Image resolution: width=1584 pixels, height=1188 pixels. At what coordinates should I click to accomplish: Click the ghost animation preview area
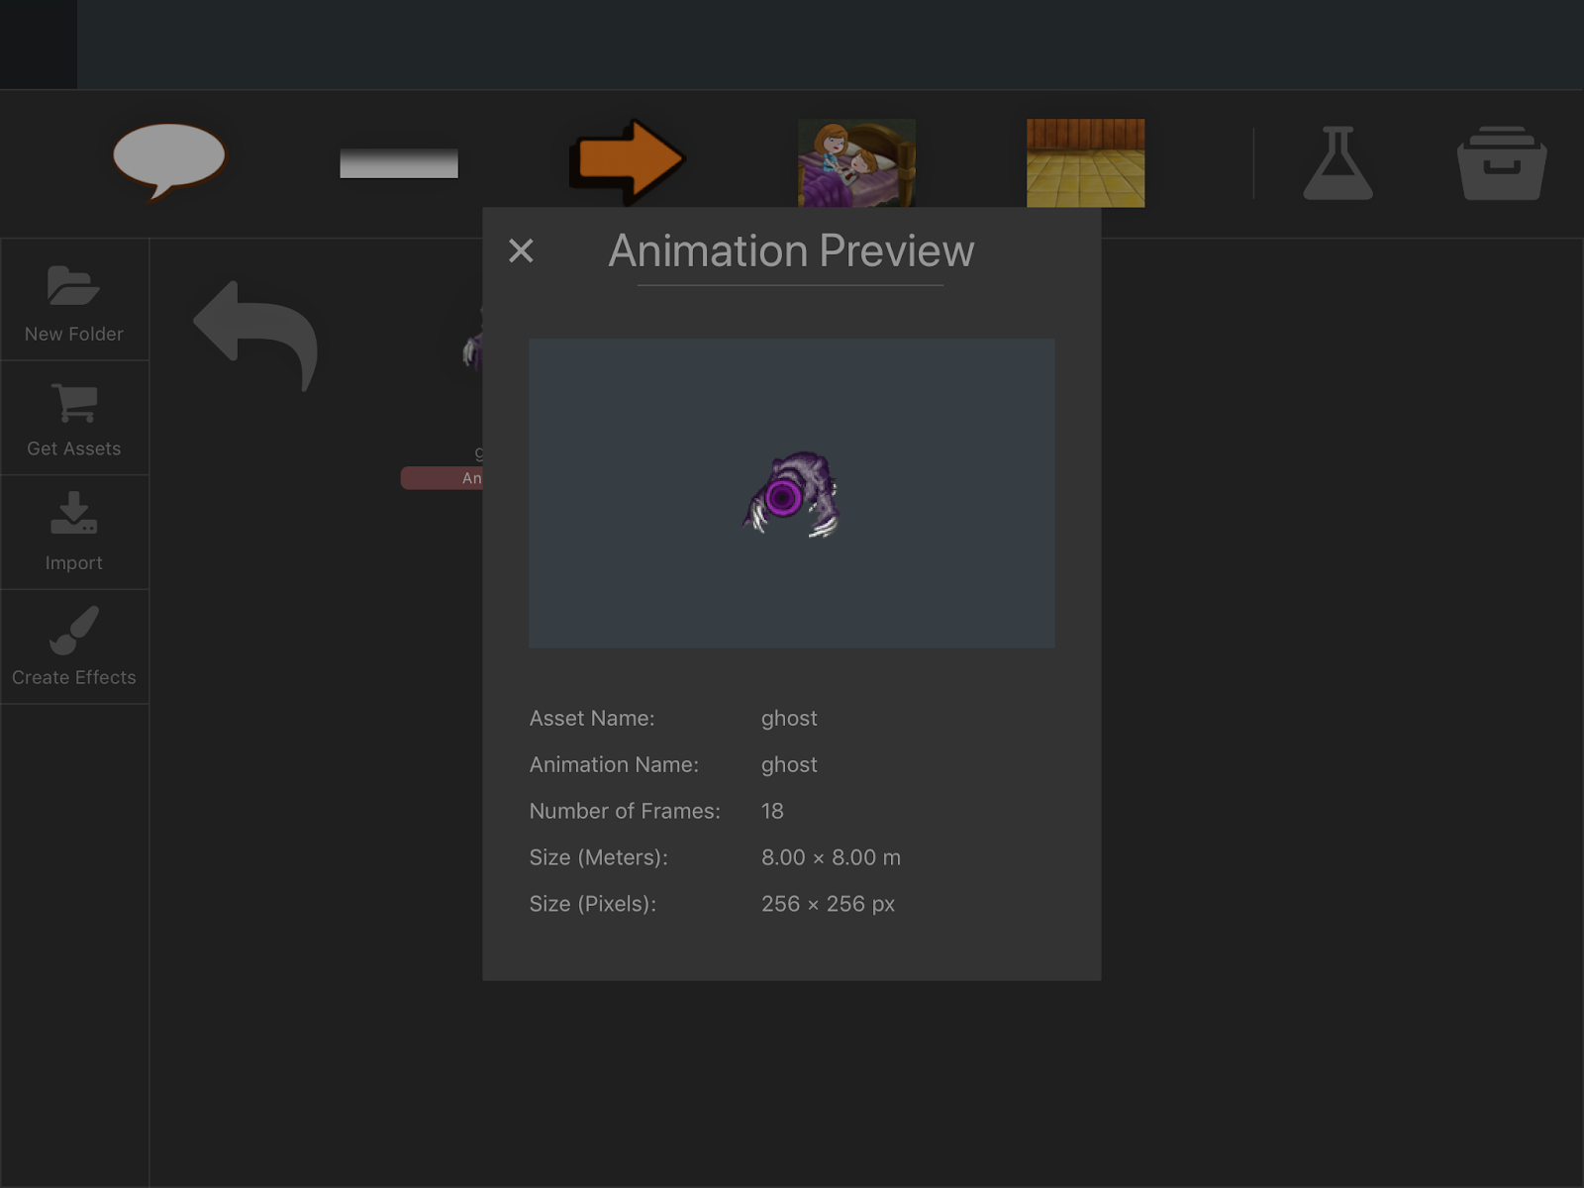tap(791, 492)
